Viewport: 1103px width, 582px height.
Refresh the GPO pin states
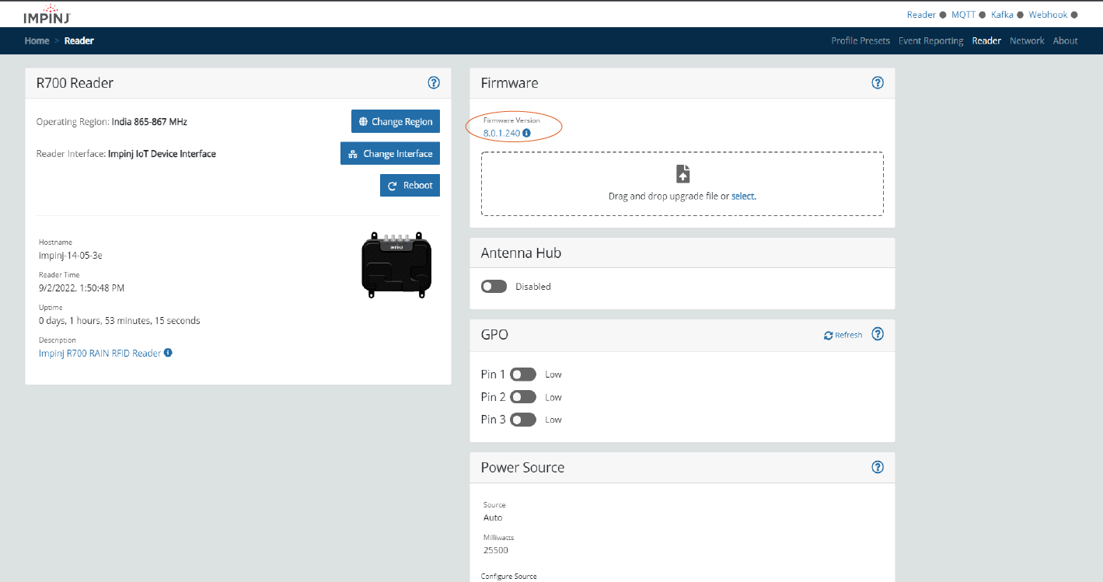point(843,335)
